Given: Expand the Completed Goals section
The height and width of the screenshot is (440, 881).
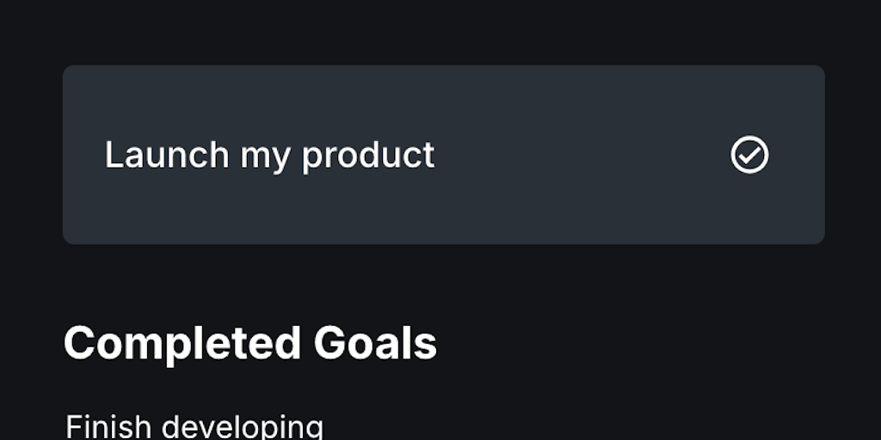Looking at the screenshot, I should 250,343.
